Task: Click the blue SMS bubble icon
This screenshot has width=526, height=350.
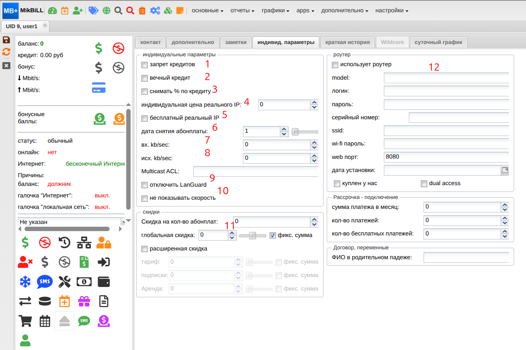Action: coord(45,282)
